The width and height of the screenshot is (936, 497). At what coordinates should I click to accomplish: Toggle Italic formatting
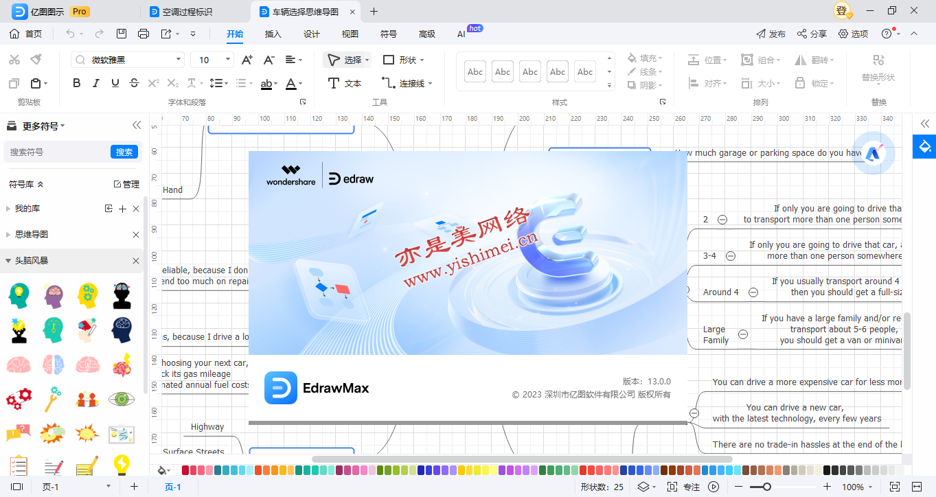point(95,83)
